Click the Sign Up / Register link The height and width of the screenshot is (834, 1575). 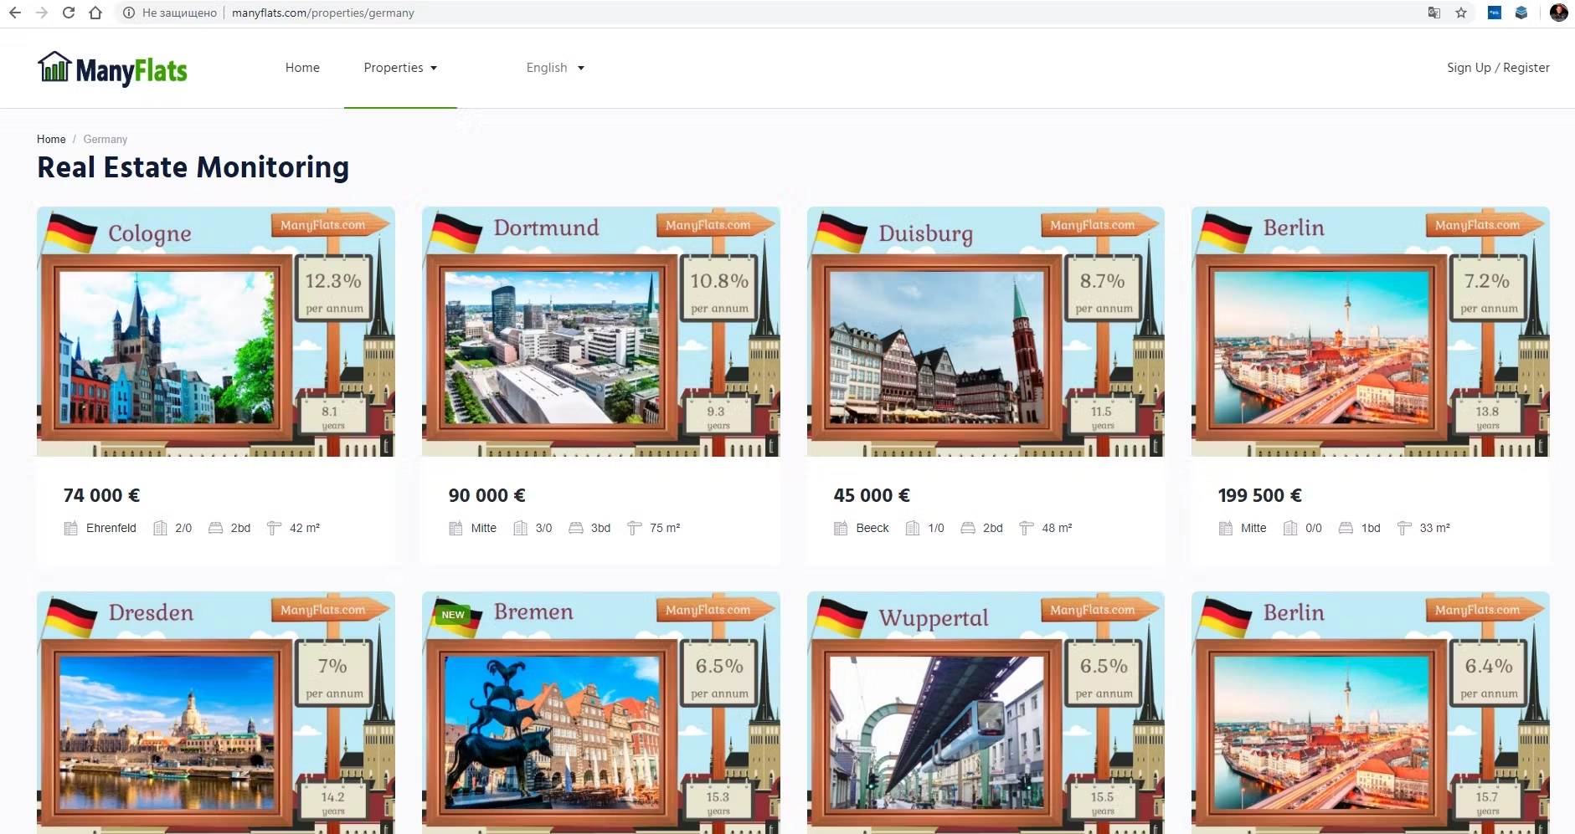(1497, 68)
